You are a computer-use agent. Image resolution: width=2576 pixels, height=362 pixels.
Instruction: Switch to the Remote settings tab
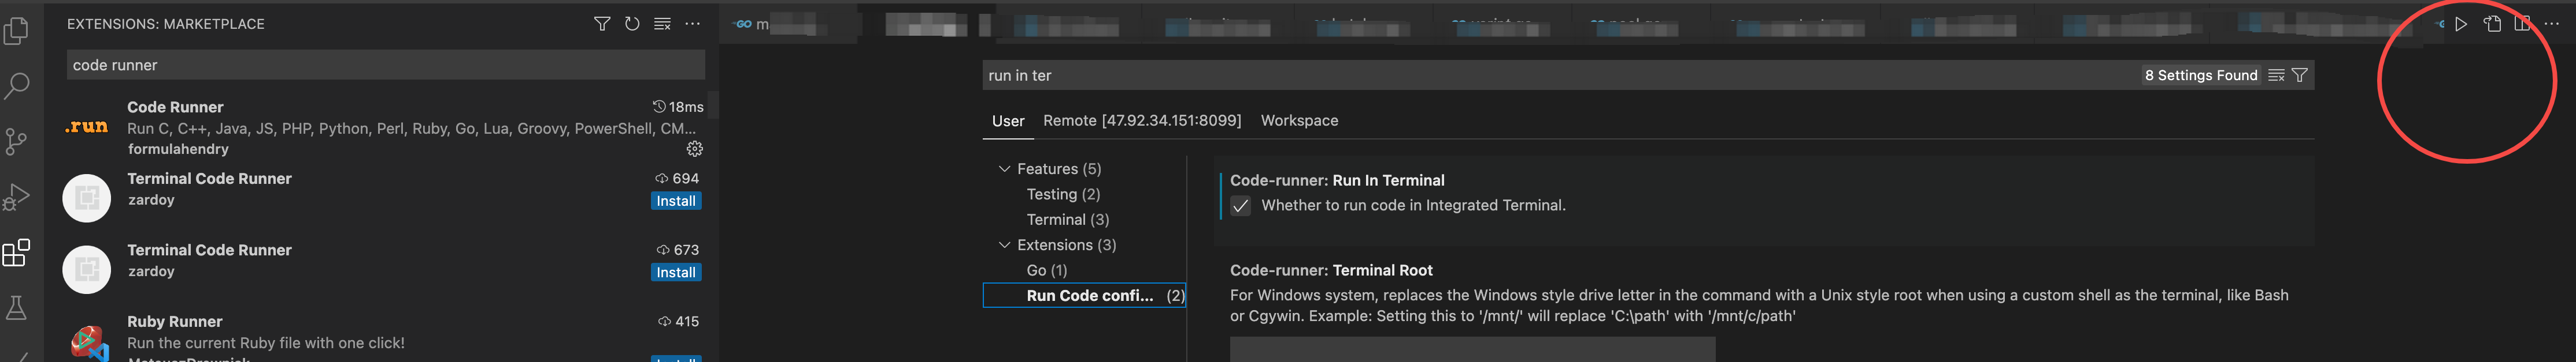click(x=1141, y=120)
